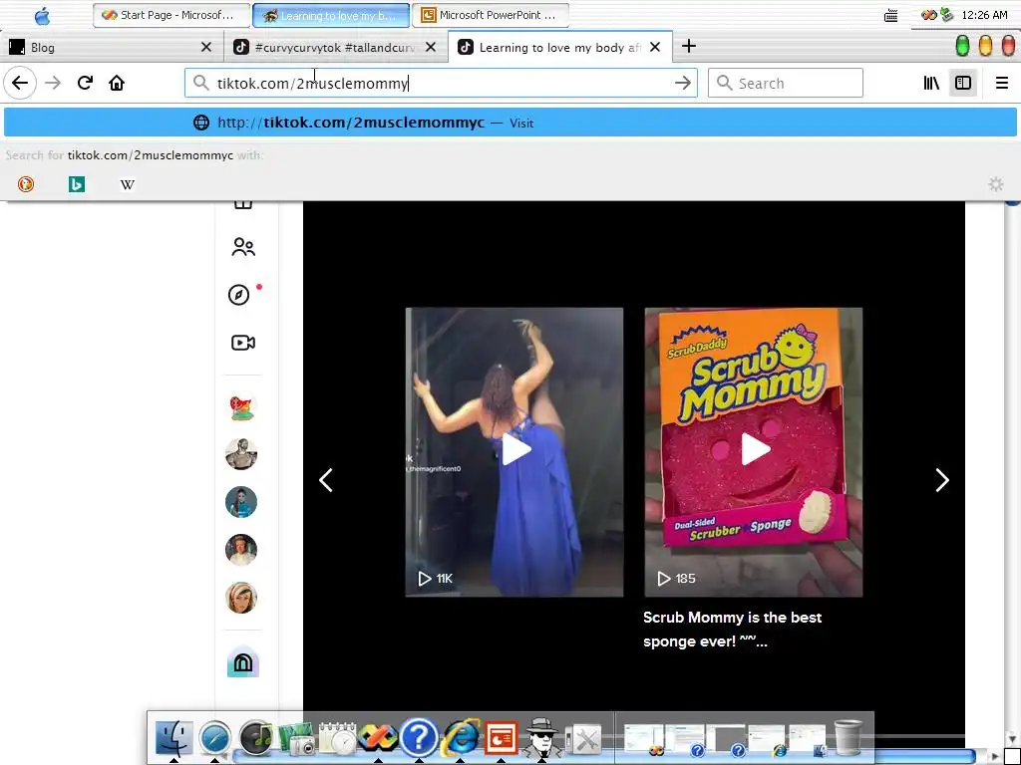Show previous videos with left chevron
Image resolution: width=1021 pixels, height=765 pixels.
point(326,480)
